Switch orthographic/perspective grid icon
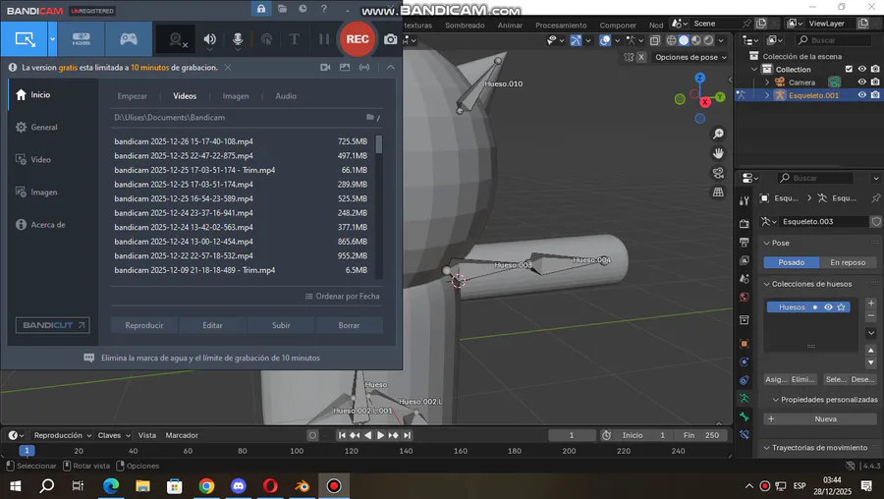This screenshot has height=499, width=884. (718, 193)
